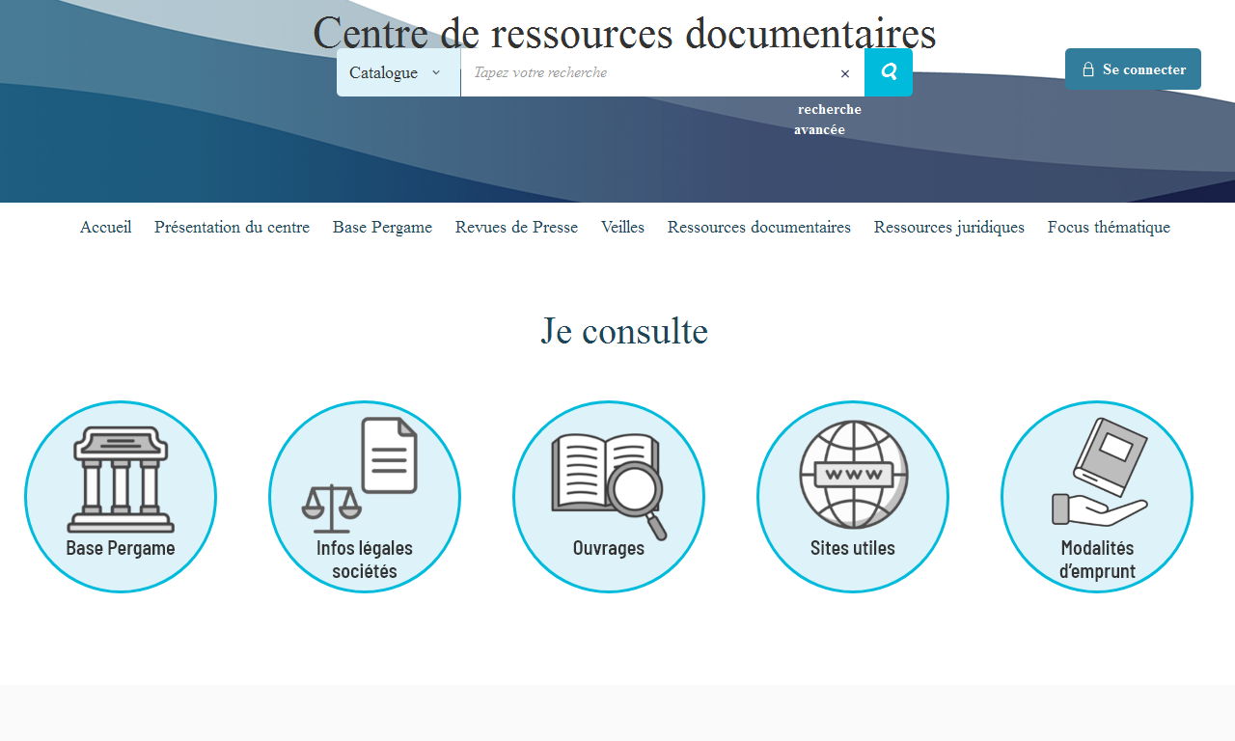The height and width of the screenshot is (741, 1235).
Task: Expand the Catalogue search scope dropdown
Action: pyautogui.click(x=398, y=72)
